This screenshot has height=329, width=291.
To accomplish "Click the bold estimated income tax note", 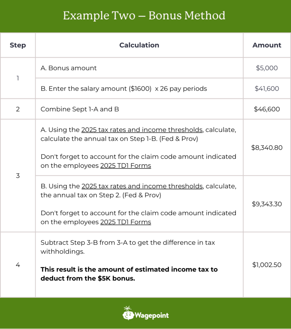I will point(129,274).
